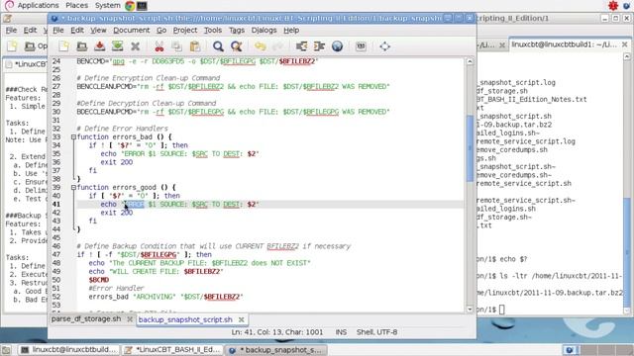
Task: Click 'Shell, UTF-8' in status bar
Action: [x=376, y=332]
